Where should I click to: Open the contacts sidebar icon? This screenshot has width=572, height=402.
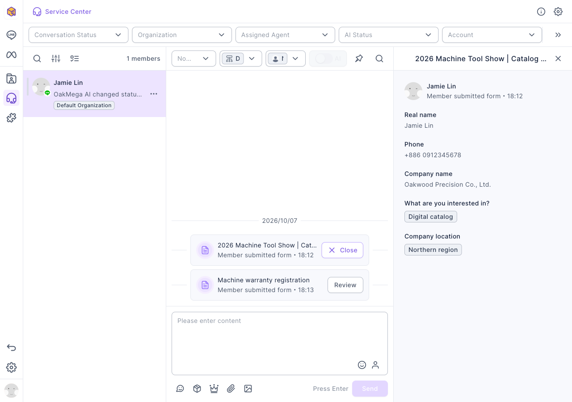(x=11, y=79)
